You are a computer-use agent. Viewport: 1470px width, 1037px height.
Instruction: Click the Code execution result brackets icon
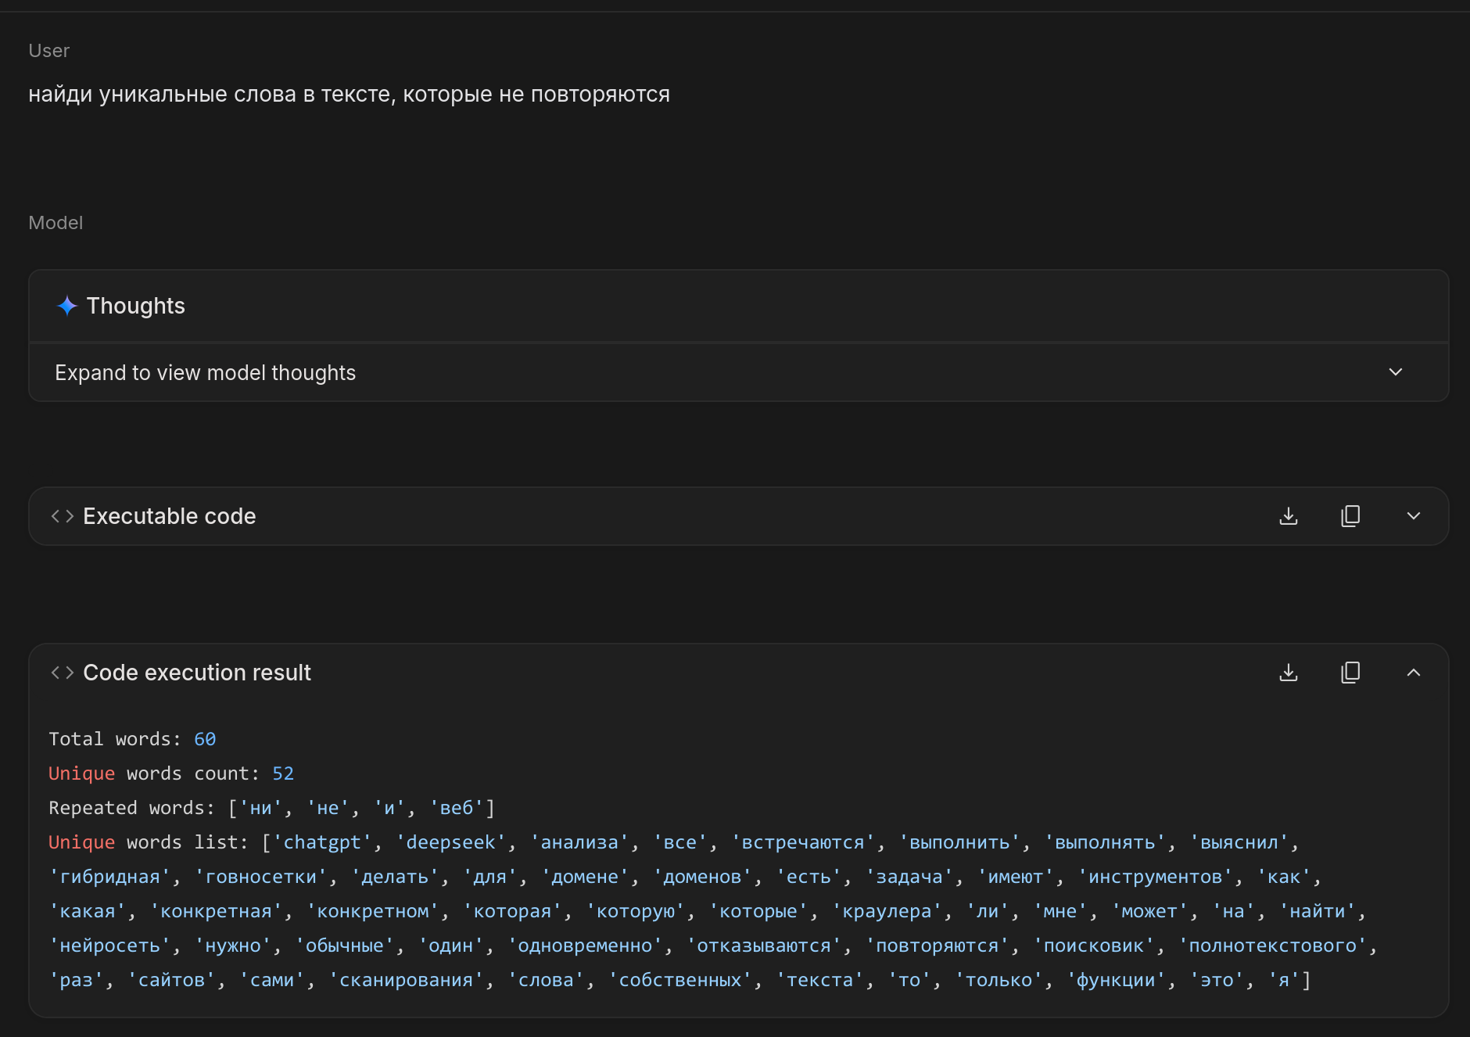point(63,673)
